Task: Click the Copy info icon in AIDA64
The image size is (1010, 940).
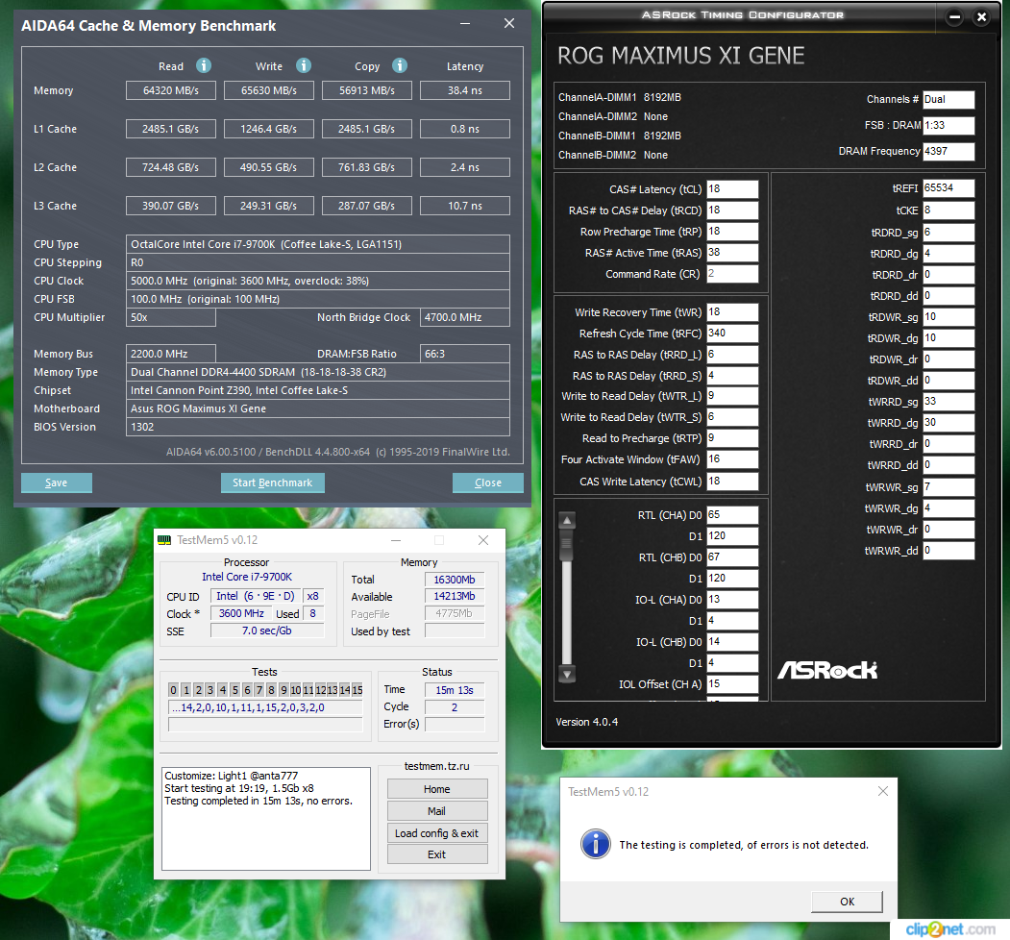Action: pos(400,65)
